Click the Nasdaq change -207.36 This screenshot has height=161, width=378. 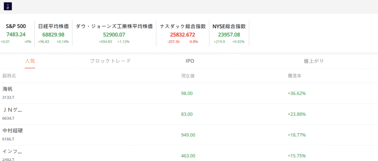click(x=173, y=42)
